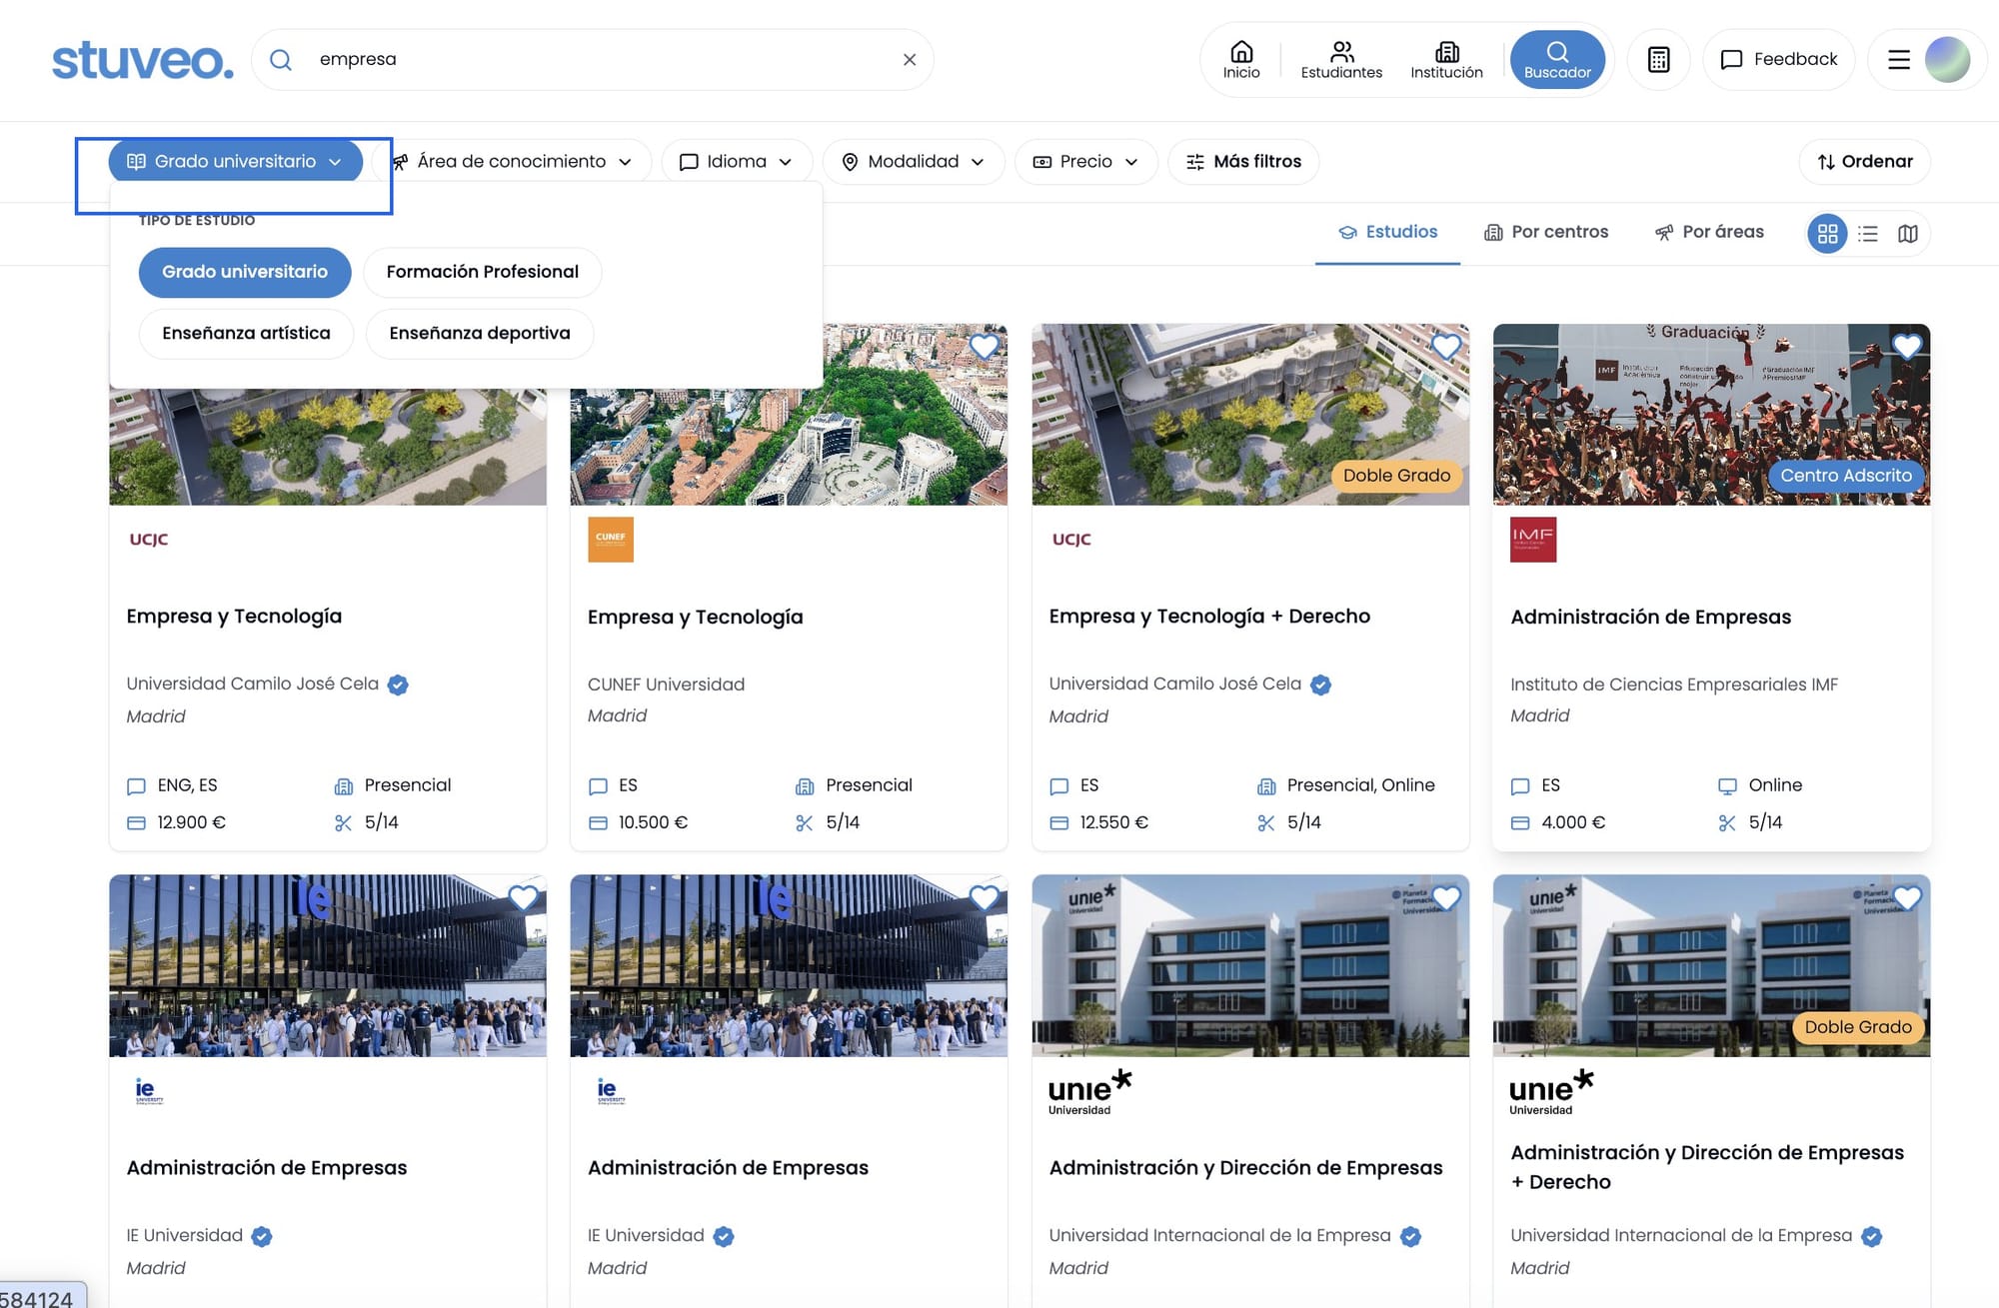
Task: Click Instituto de Ciencias Empresariales IMF text
Action: click(1674, 684)
